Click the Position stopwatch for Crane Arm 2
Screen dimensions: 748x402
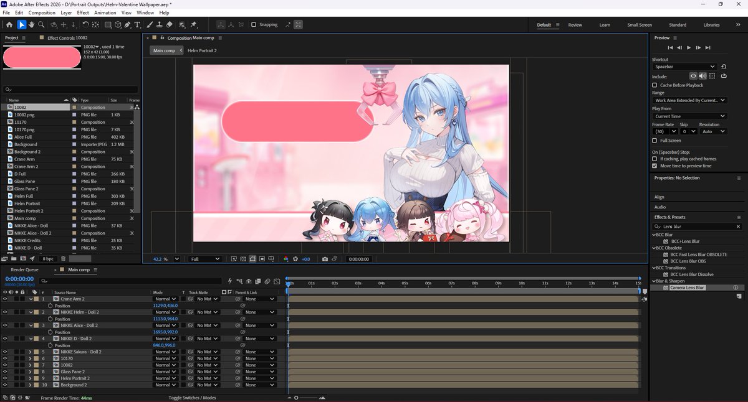50,306
